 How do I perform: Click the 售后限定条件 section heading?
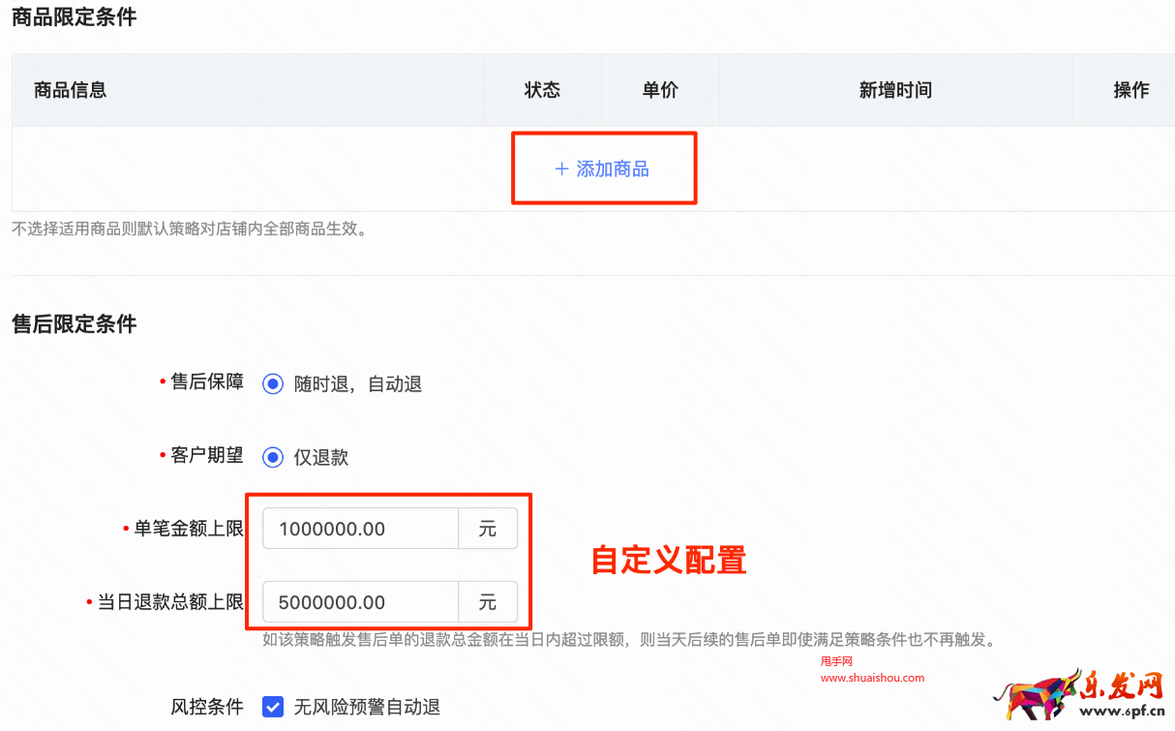point(74,324)
